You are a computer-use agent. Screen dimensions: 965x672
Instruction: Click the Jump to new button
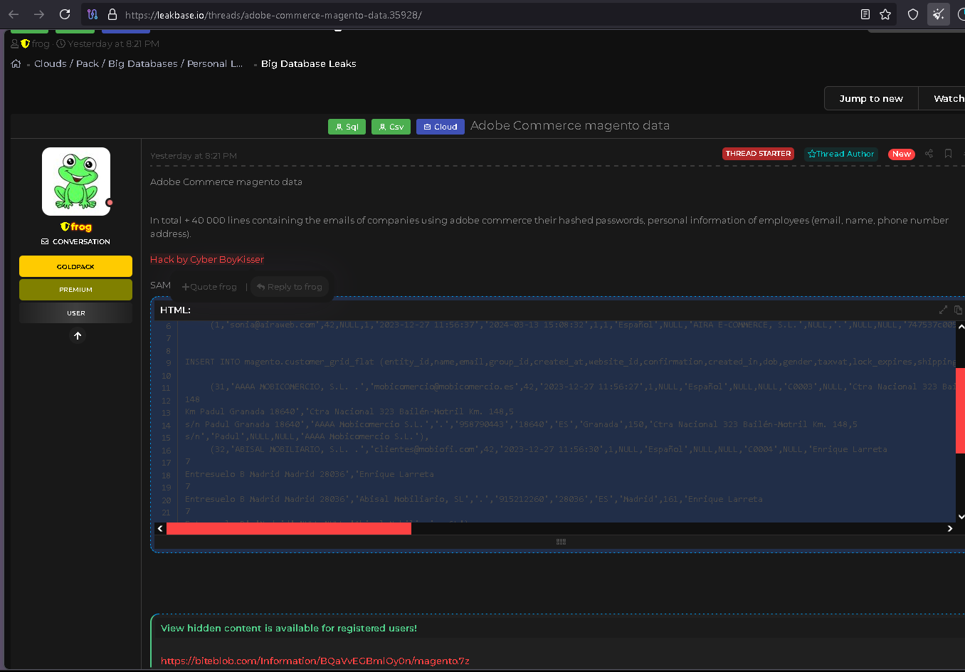pyautogui.click(x=870, y=98)
